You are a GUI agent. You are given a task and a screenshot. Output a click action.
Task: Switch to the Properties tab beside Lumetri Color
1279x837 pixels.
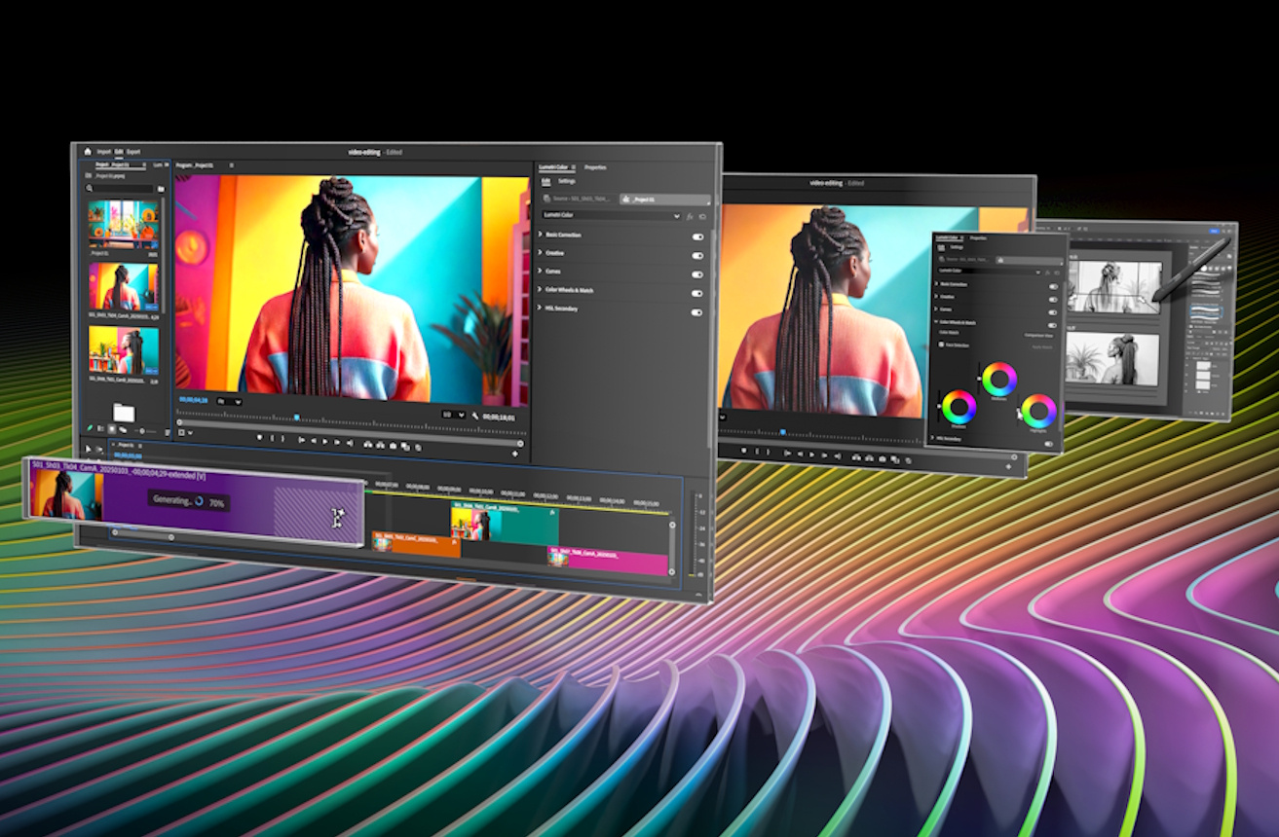[595, 167]
